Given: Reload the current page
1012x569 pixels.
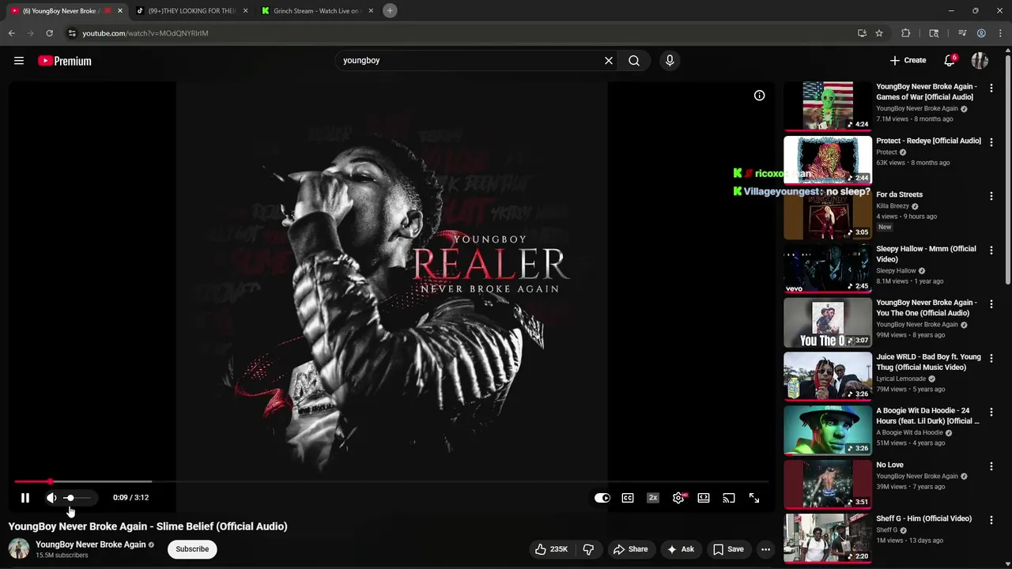Looking at the screenshot, I should point(49,33).
